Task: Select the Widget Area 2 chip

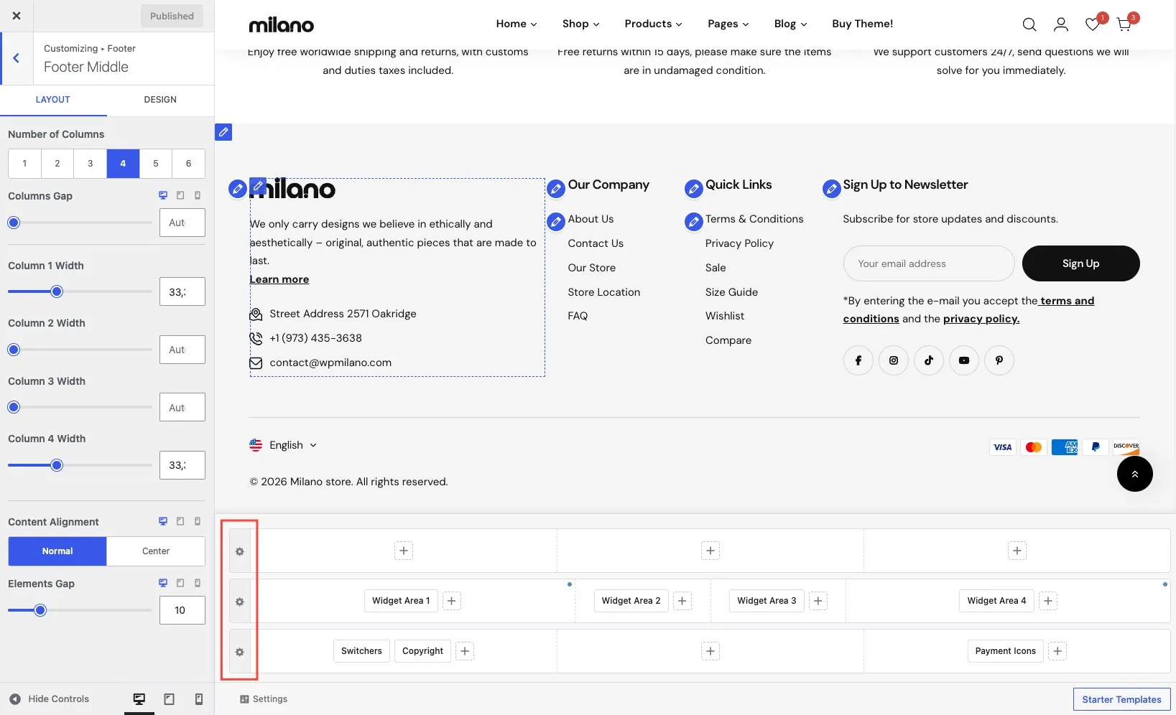Action: 631,601
